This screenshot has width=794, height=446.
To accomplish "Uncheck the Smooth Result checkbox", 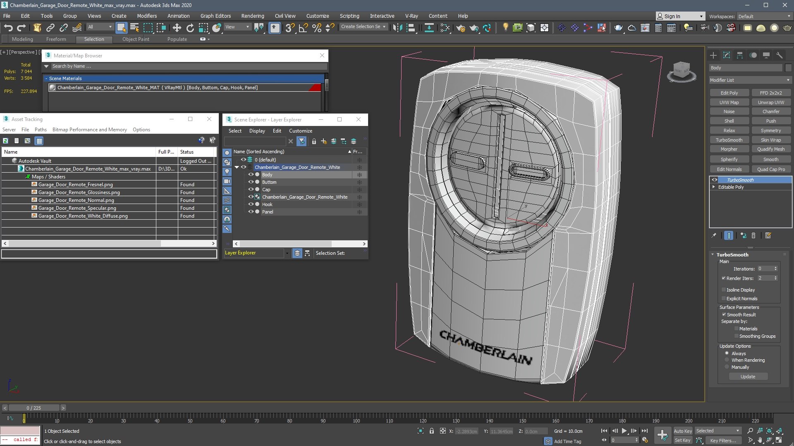I will point(724,314).
